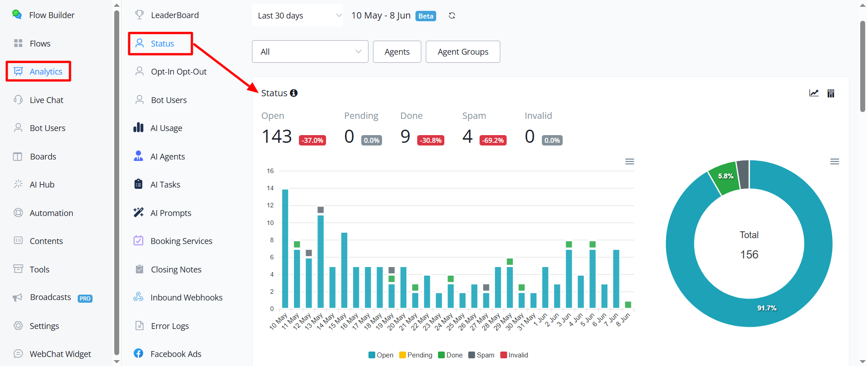Open the All filter dropdown

tap(310, 52)
